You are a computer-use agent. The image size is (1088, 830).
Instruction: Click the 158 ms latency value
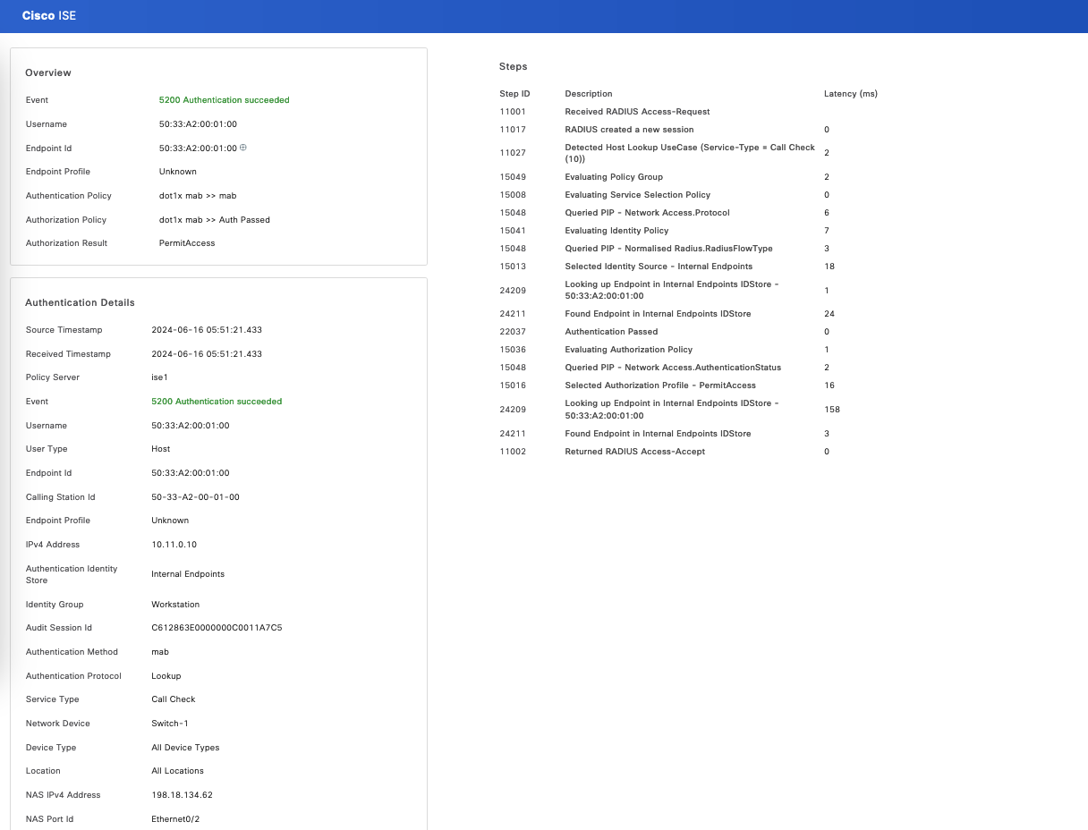(x=831, y=410)
